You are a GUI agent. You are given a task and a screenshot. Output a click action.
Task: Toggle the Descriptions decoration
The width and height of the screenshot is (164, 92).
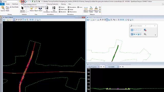tap(72, 7)
